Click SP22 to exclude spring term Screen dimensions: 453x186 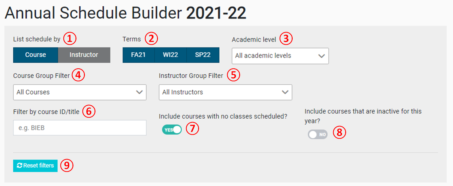pyautogui.click(x=203, y=55)
